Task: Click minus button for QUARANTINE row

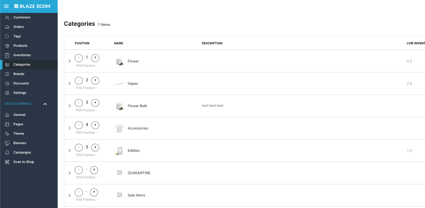Action: [x=79, y=170]
